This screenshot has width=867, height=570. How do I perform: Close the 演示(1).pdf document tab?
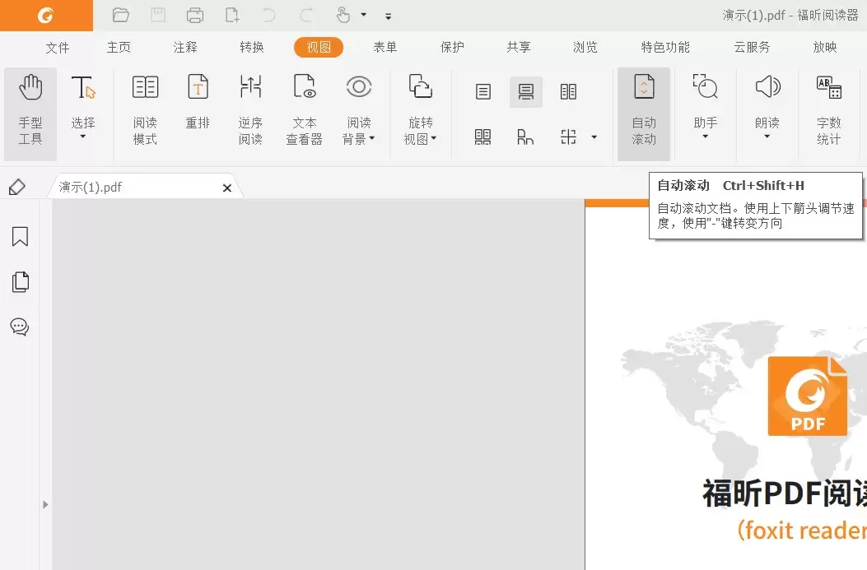226,188
